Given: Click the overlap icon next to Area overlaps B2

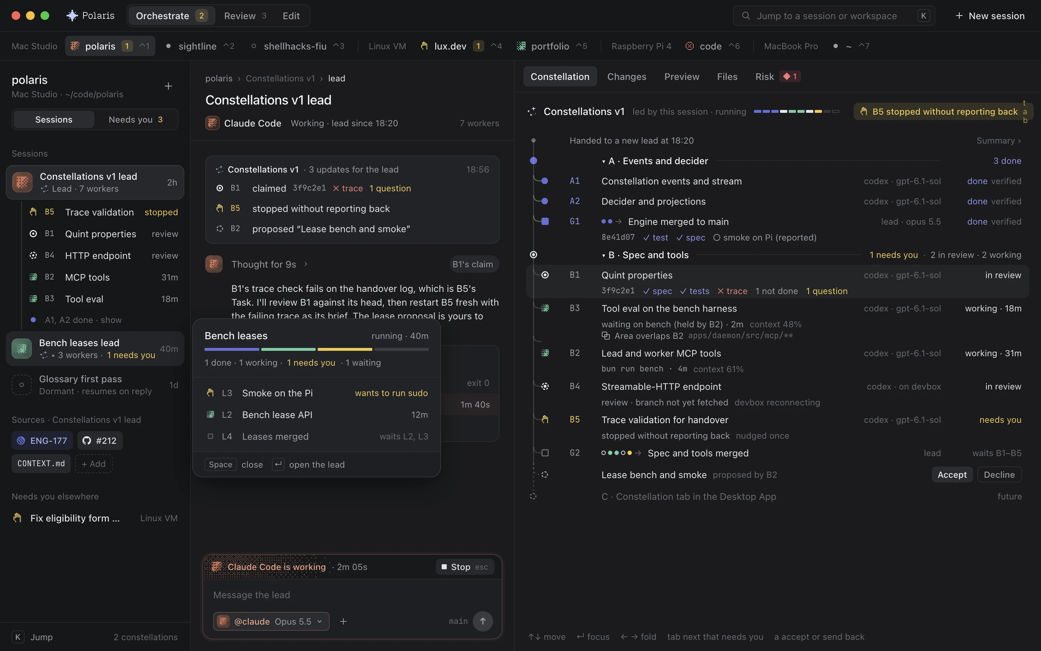Looking at the screenshot, I should point(606,335).
